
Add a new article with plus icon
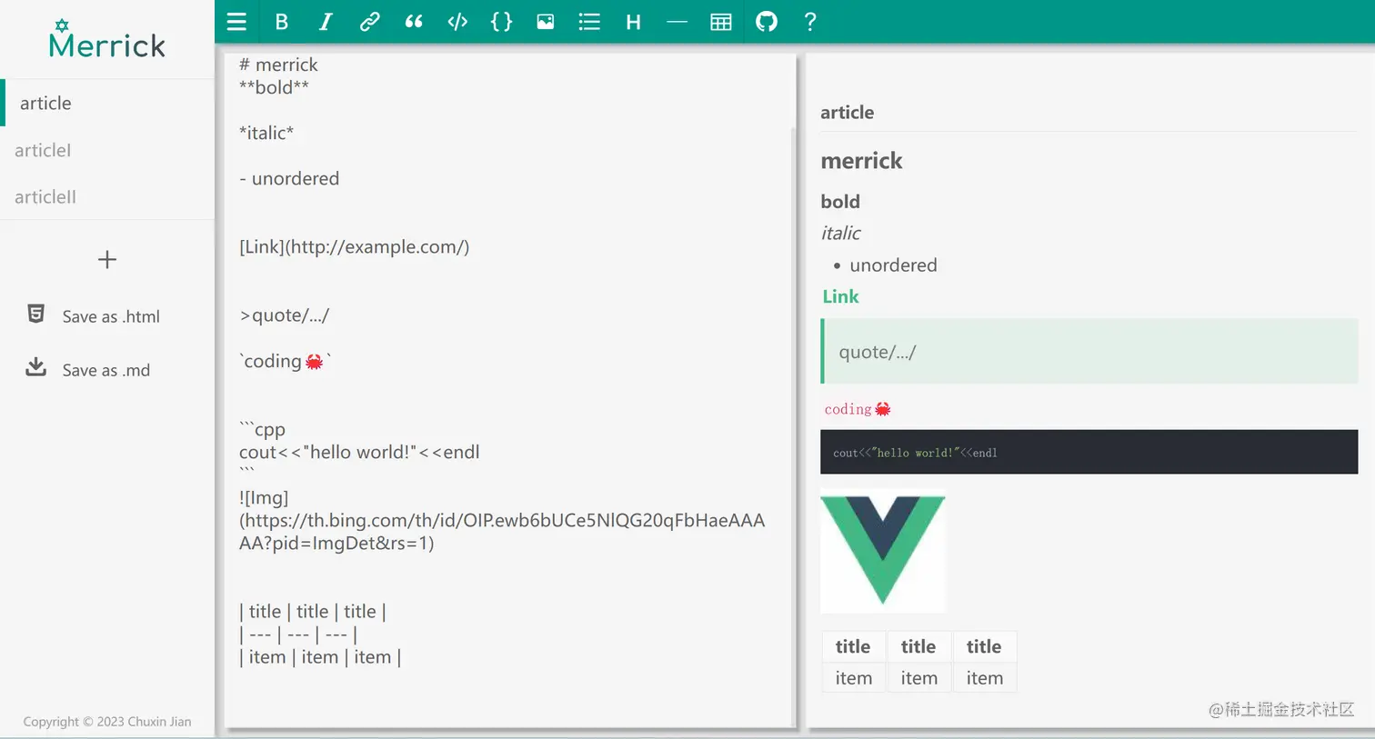[107, 260]
